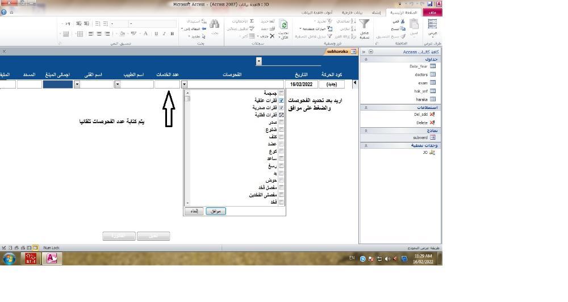The width and height of the screenshot is (568, 302).
Task: Collapse the نماذج forms group
Action: pyautogui.click(x=366, y=131)
